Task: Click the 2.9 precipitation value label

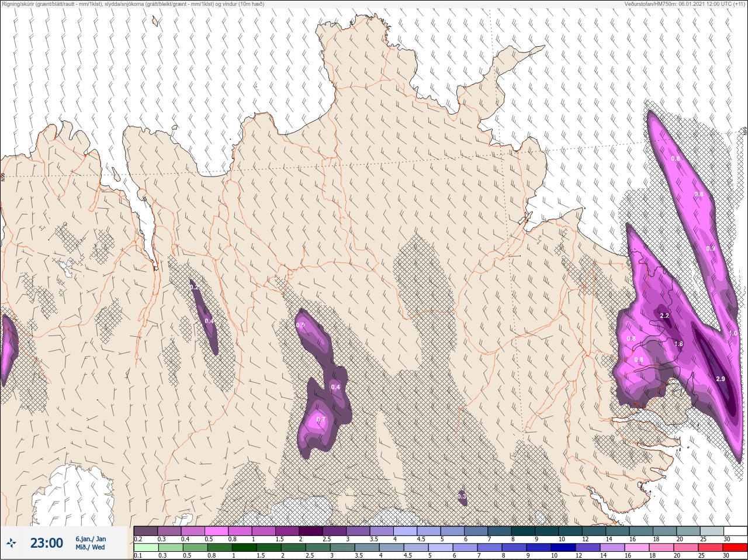Action: point(721,379)
